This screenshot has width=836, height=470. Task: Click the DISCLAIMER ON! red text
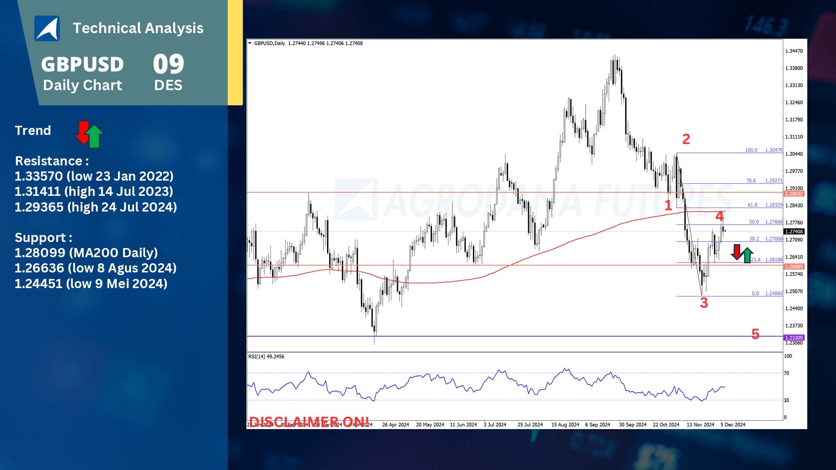click(x=309, y=421)
